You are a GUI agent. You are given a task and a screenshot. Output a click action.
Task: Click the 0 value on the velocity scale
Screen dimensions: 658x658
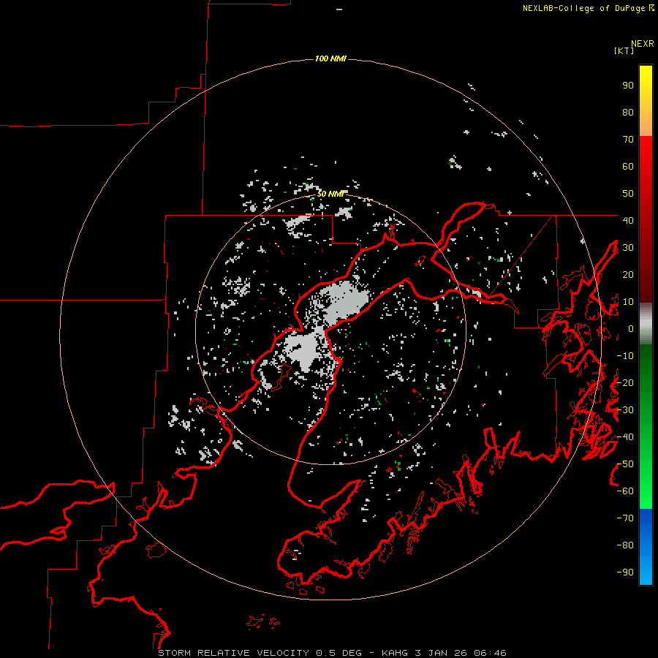pyautogui.click(x=631, y=329)
